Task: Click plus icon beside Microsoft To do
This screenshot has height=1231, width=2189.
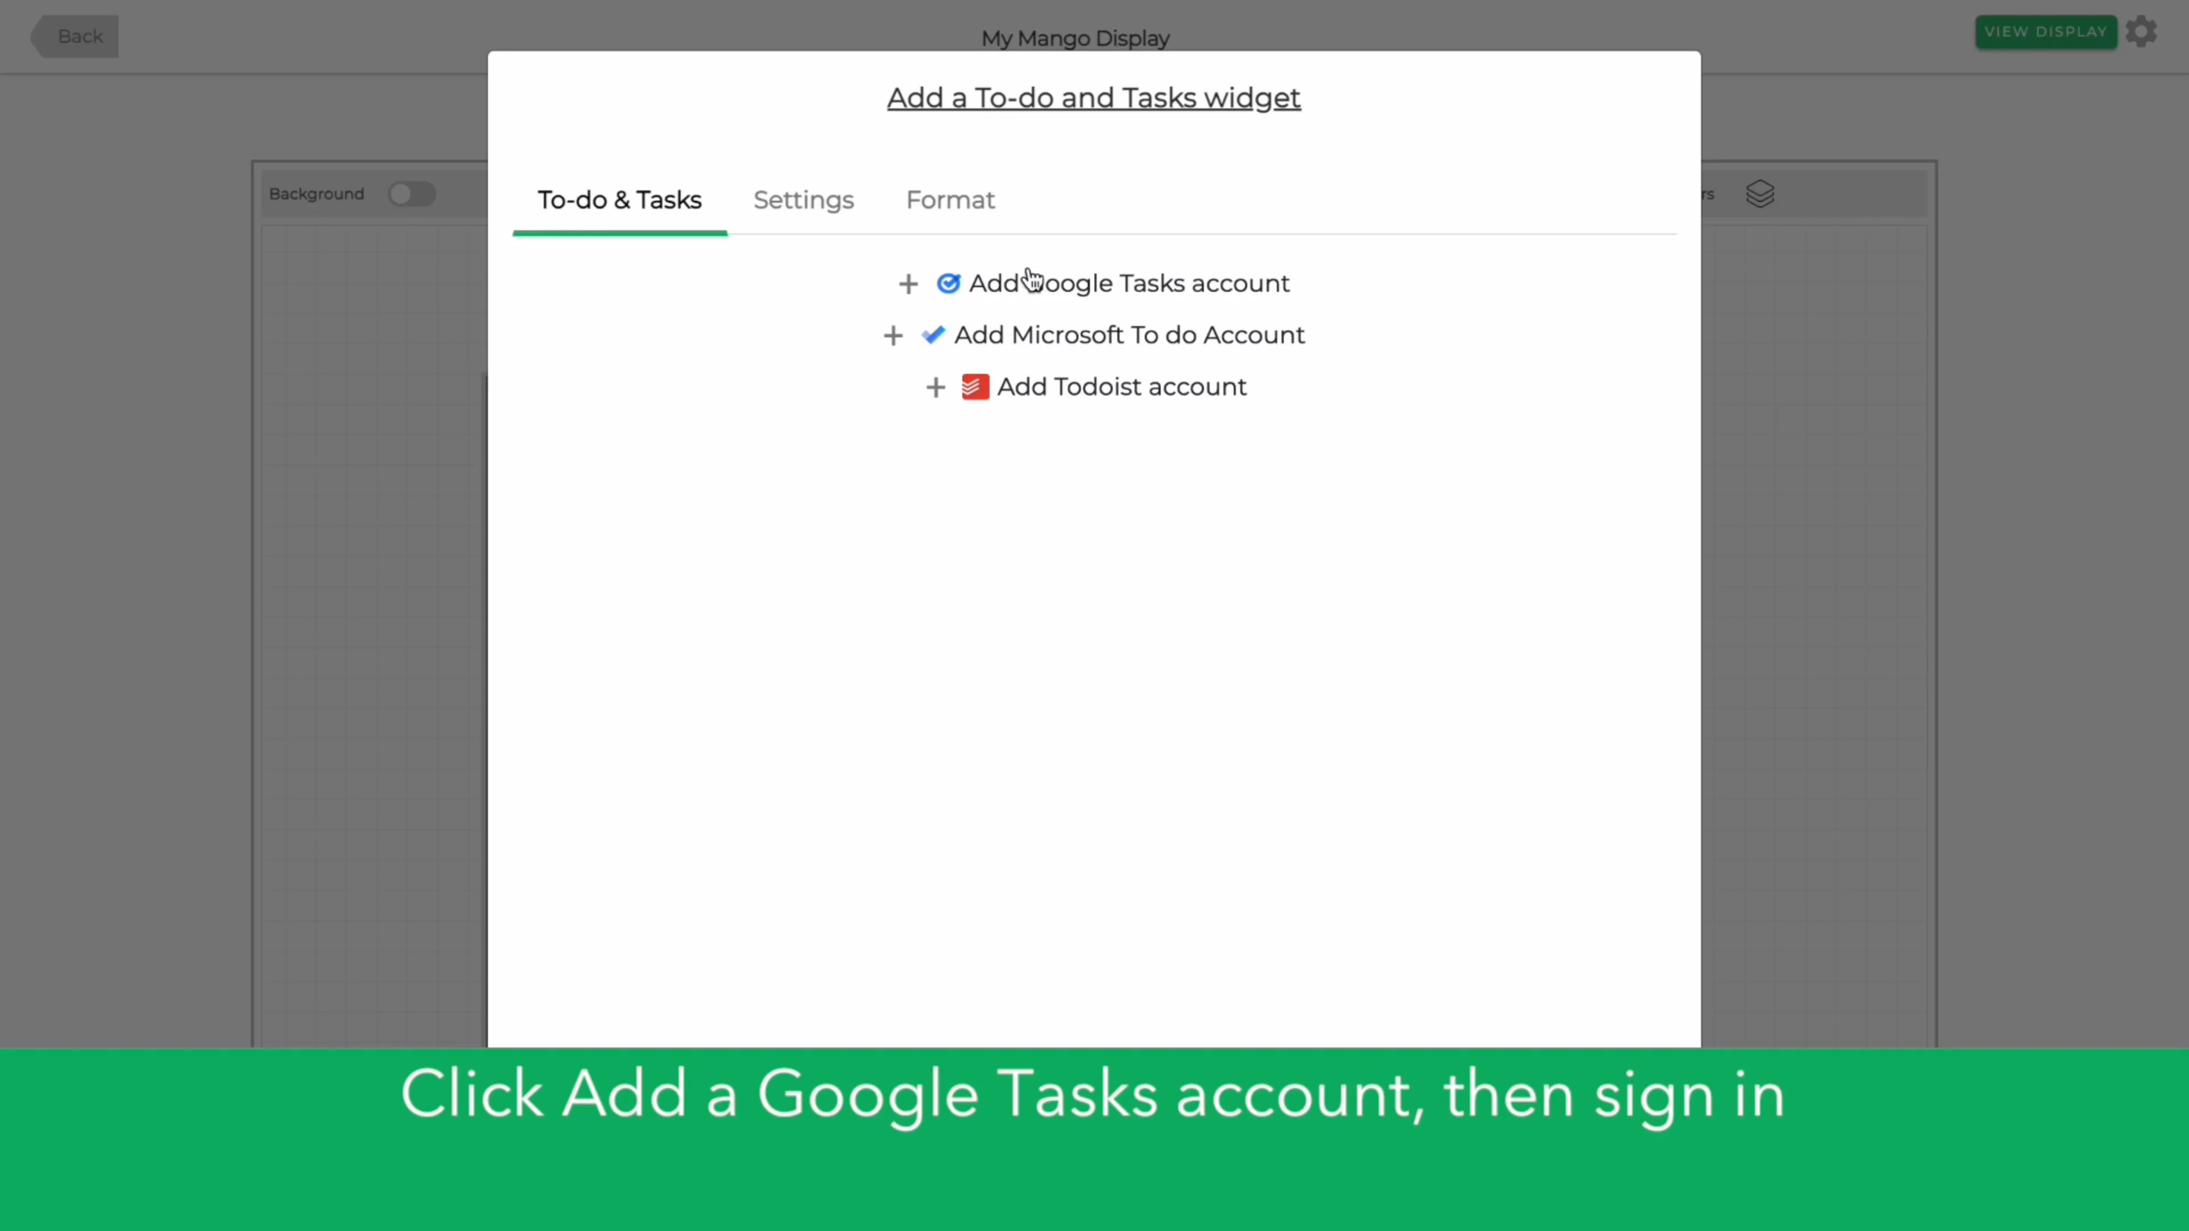Action: click(x=892, y=336)
